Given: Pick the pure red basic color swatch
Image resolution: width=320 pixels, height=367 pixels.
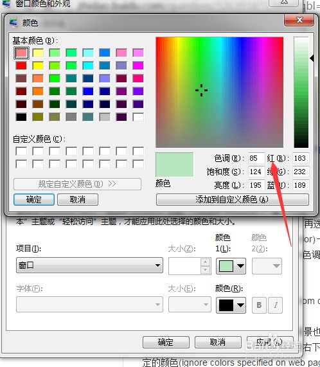Looking at the screenshot, I should pyautogui.click(x=21, y=66).
